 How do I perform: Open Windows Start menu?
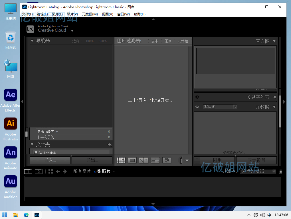[5, 215]
